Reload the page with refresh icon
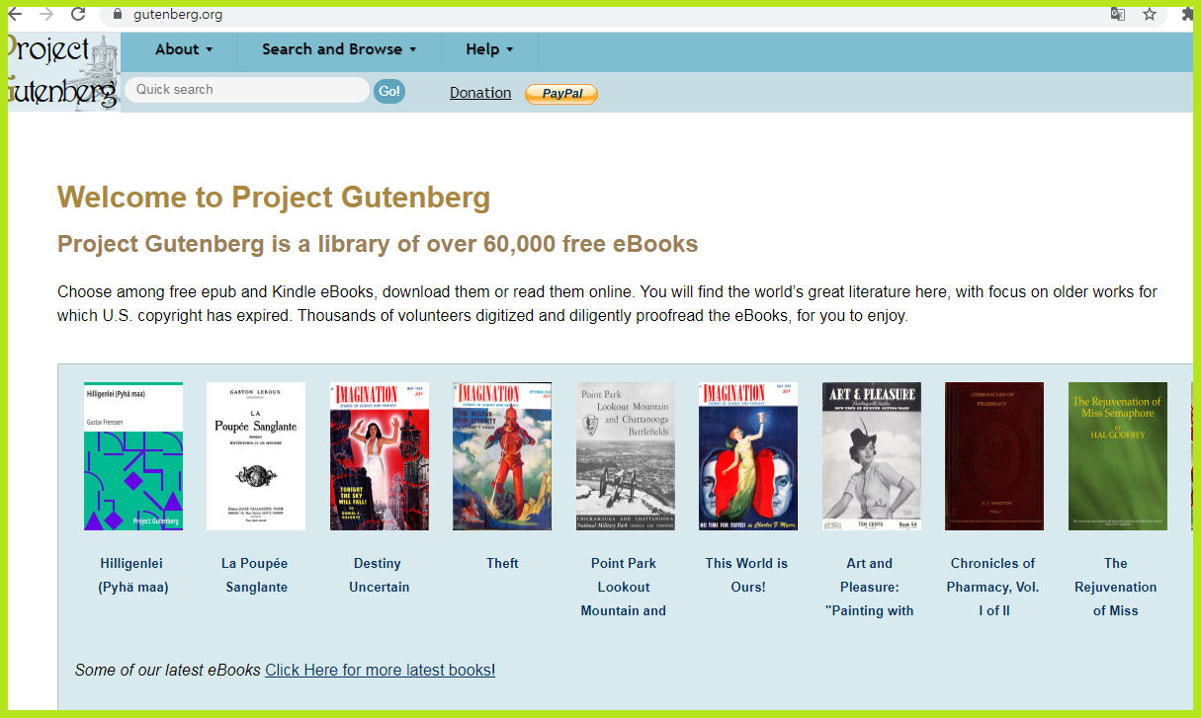1201x718 pixels. click(78, 14)
